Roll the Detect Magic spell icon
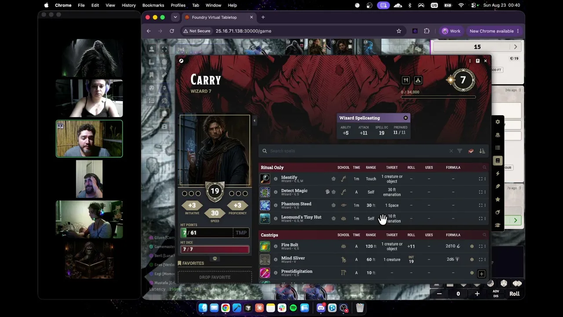Image resolution: width=563 pixels, height=317 pixels. coord(265,192)
